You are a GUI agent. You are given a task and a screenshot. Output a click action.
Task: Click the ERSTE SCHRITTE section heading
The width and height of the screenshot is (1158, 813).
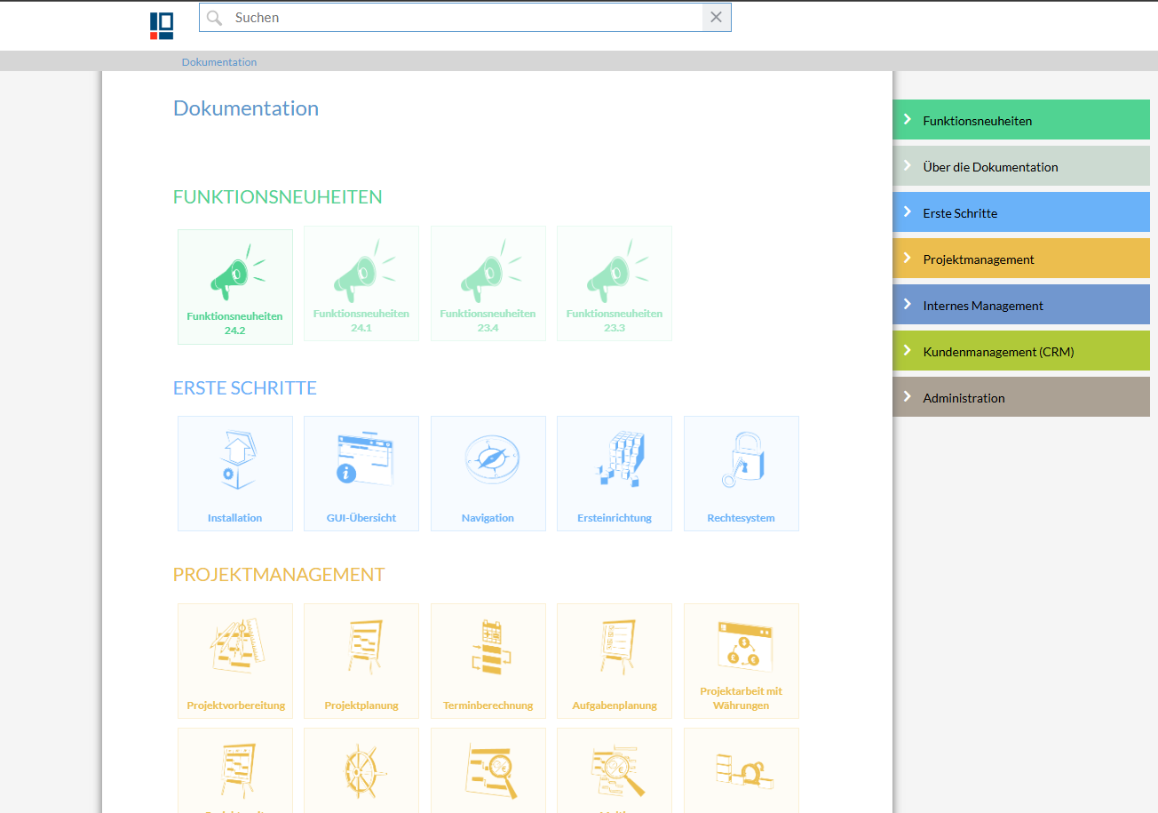click(245, 388)
